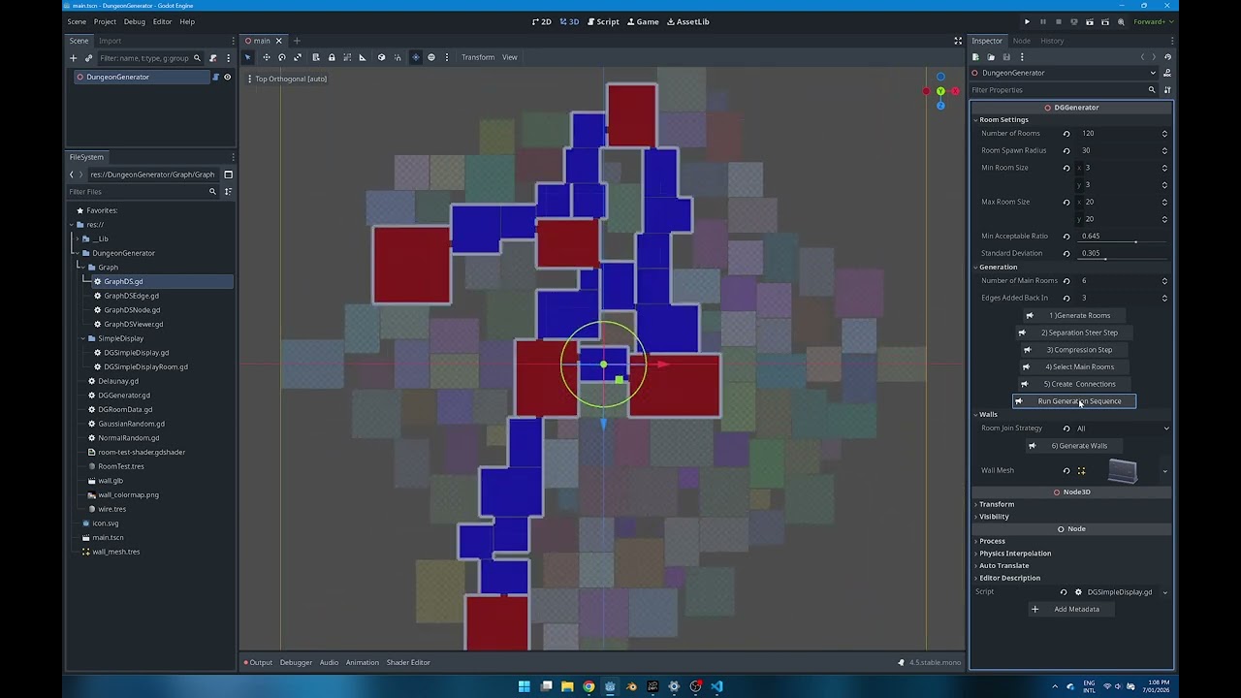Click the back arrow in the FileSystem path bar
The height and width of the screenshot is (698, 1241).
pyautogui.click(x=72, y=174)
